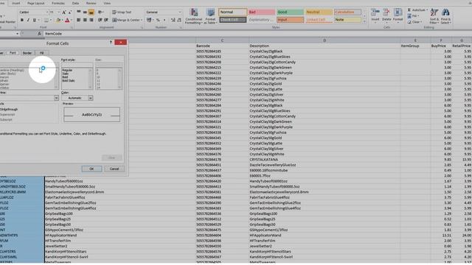Click the AutoSum sigma button
This screenshot has width=472, height=265.
click(x=417, y=10)
